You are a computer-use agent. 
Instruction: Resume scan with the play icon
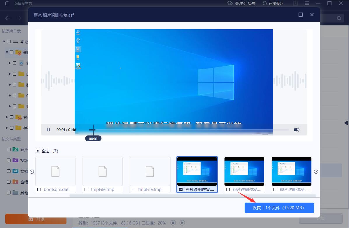pos(182,223)
